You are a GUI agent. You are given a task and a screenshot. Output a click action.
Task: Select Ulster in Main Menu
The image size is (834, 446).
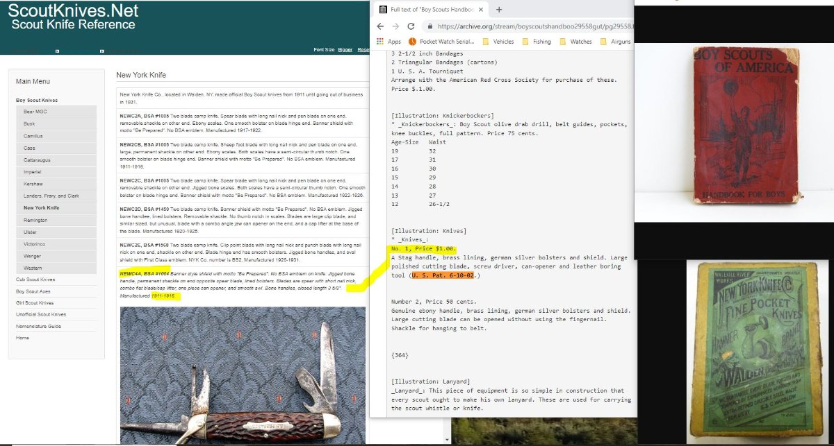pos(56,232)
